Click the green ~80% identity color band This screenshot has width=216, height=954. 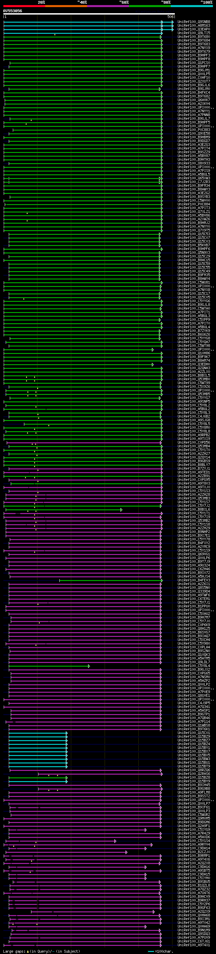pos(150,6)
